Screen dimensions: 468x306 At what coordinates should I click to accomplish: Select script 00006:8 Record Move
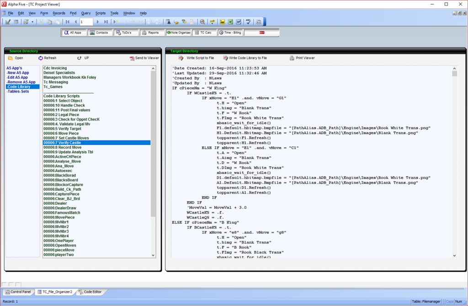tap(63, 147)
